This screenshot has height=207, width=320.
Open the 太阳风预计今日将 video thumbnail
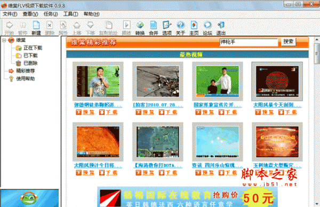click(x=98, y=142)
